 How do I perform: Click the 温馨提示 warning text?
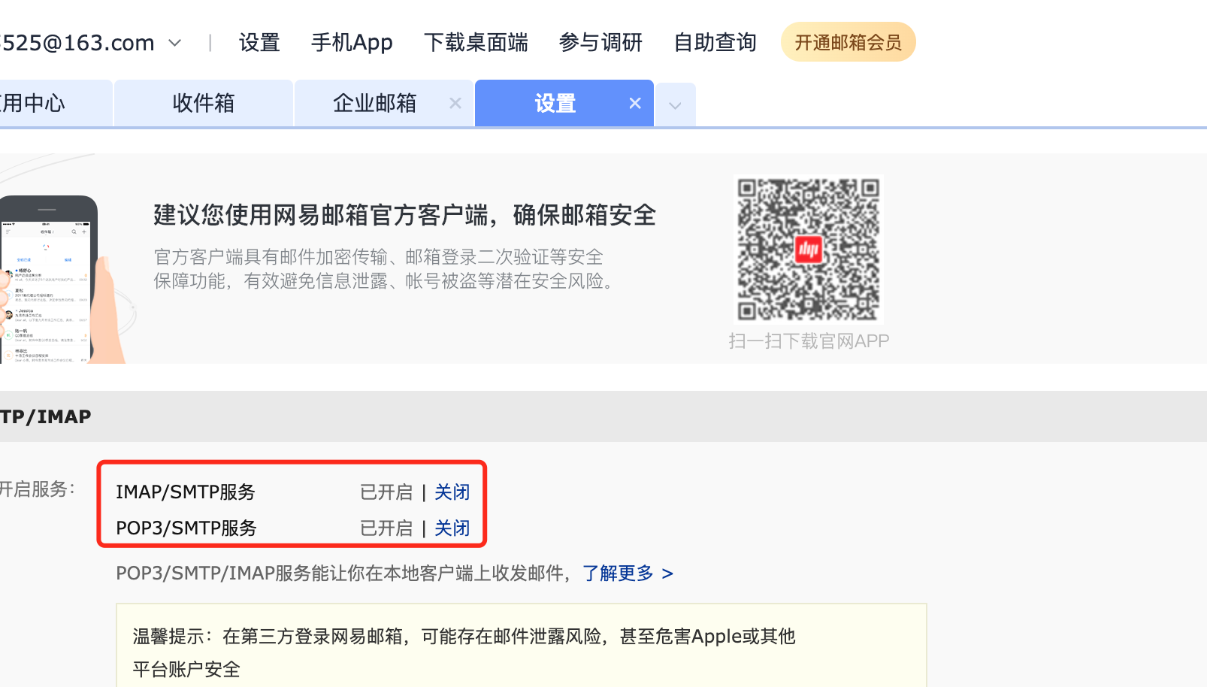(x=464, y=652)
